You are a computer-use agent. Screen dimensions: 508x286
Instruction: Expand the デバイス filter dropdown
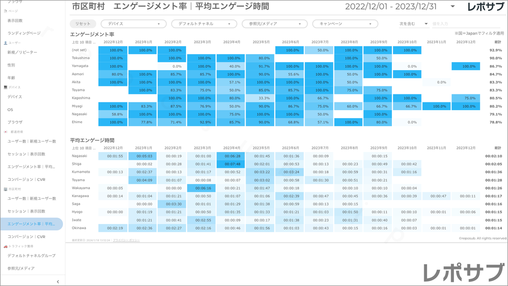click(x=133, y=24)
